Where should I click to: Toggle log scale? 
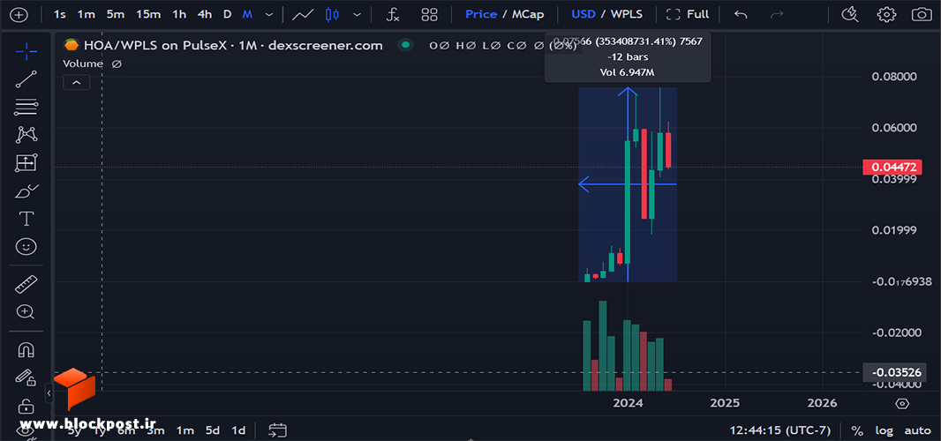tap(884, 430)
